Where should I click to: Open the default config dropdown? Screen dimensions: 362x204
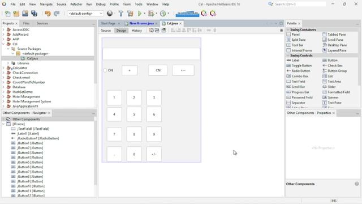click(85, 14)
